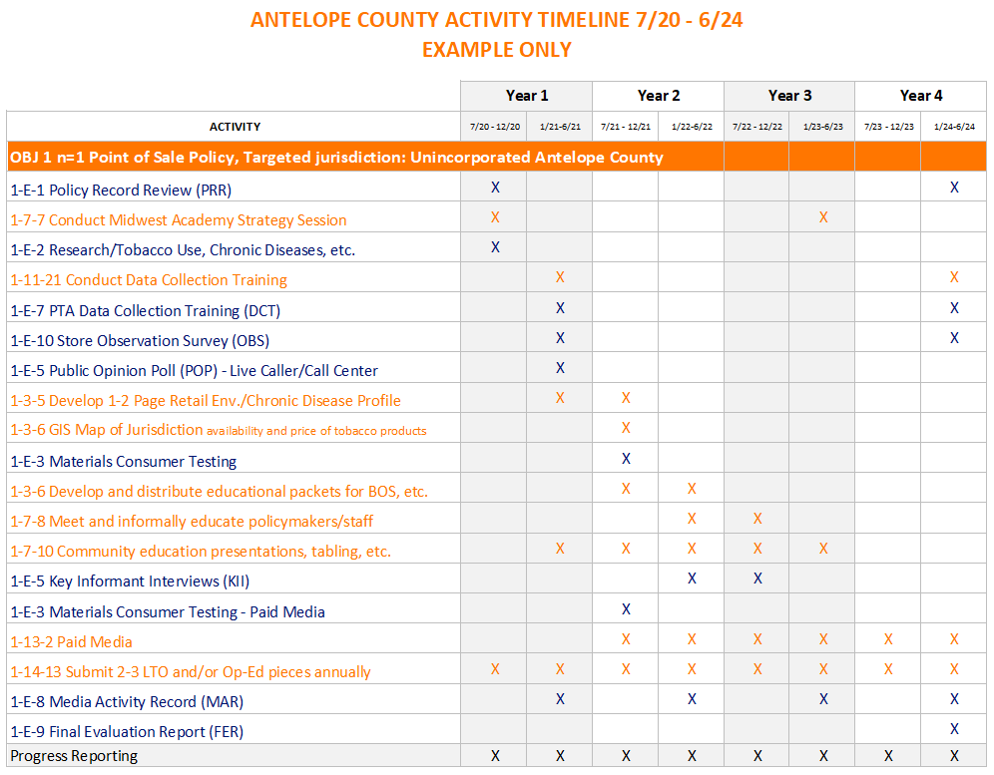Select '1-E-8 Media Activity Record (MAR)' label
The width and height of the screenshot is (994, 775).
tap(127, 701)
